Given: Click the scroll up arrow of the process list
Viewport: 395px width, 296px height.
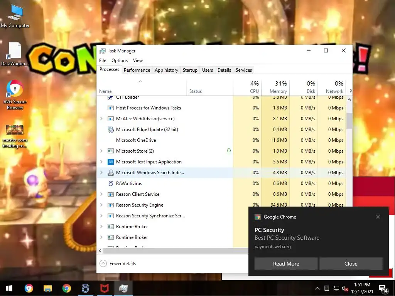Looking at the screenshot, I should click(x=349, y=99).
